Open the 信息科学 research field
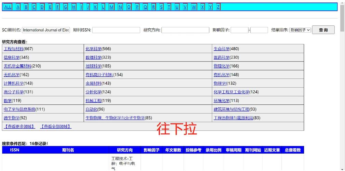 [12, 57]
